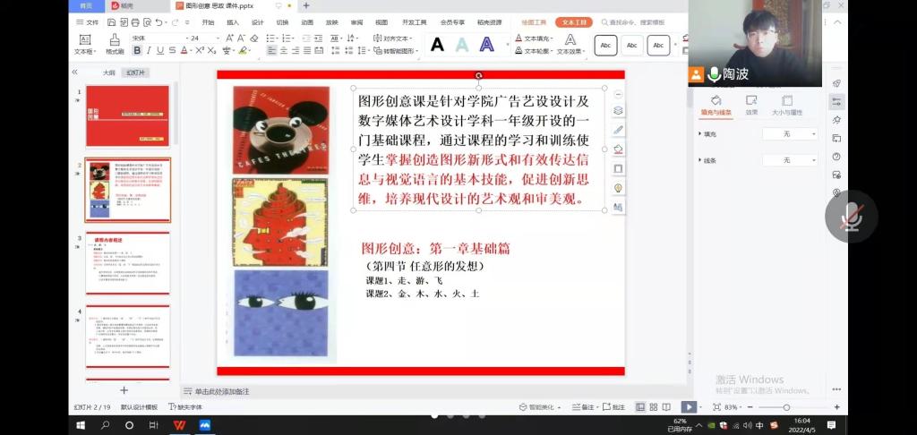This screenshot has height=435, width=917.
Task: Click the Undo arrow icon
Action: (x=159, y=22)
